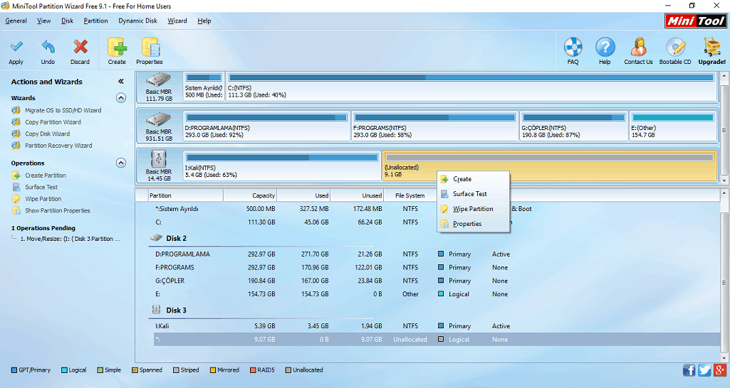This screenshot has height=388, width=730.
Task: Open the Disk menu
Action: point(67,21)
